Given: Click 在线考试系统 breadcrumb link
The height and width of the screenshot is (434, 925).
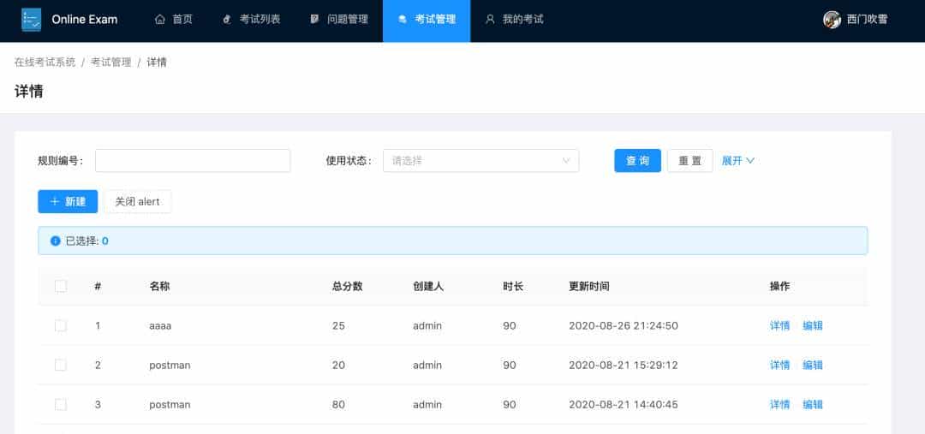Looking at the screenshot, I should [x=45, y=62].
